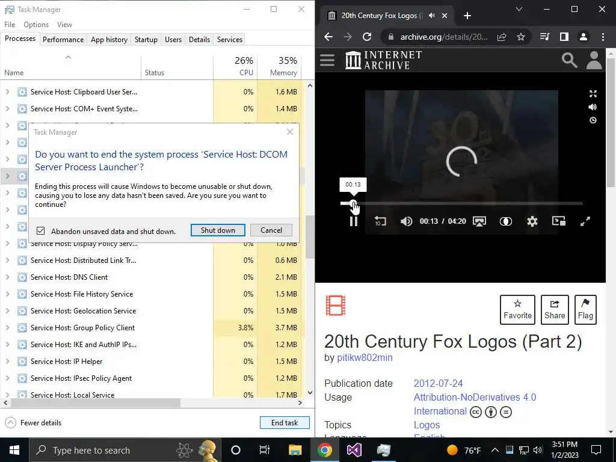
Task: Open video player settings gear
Action: 532,221
